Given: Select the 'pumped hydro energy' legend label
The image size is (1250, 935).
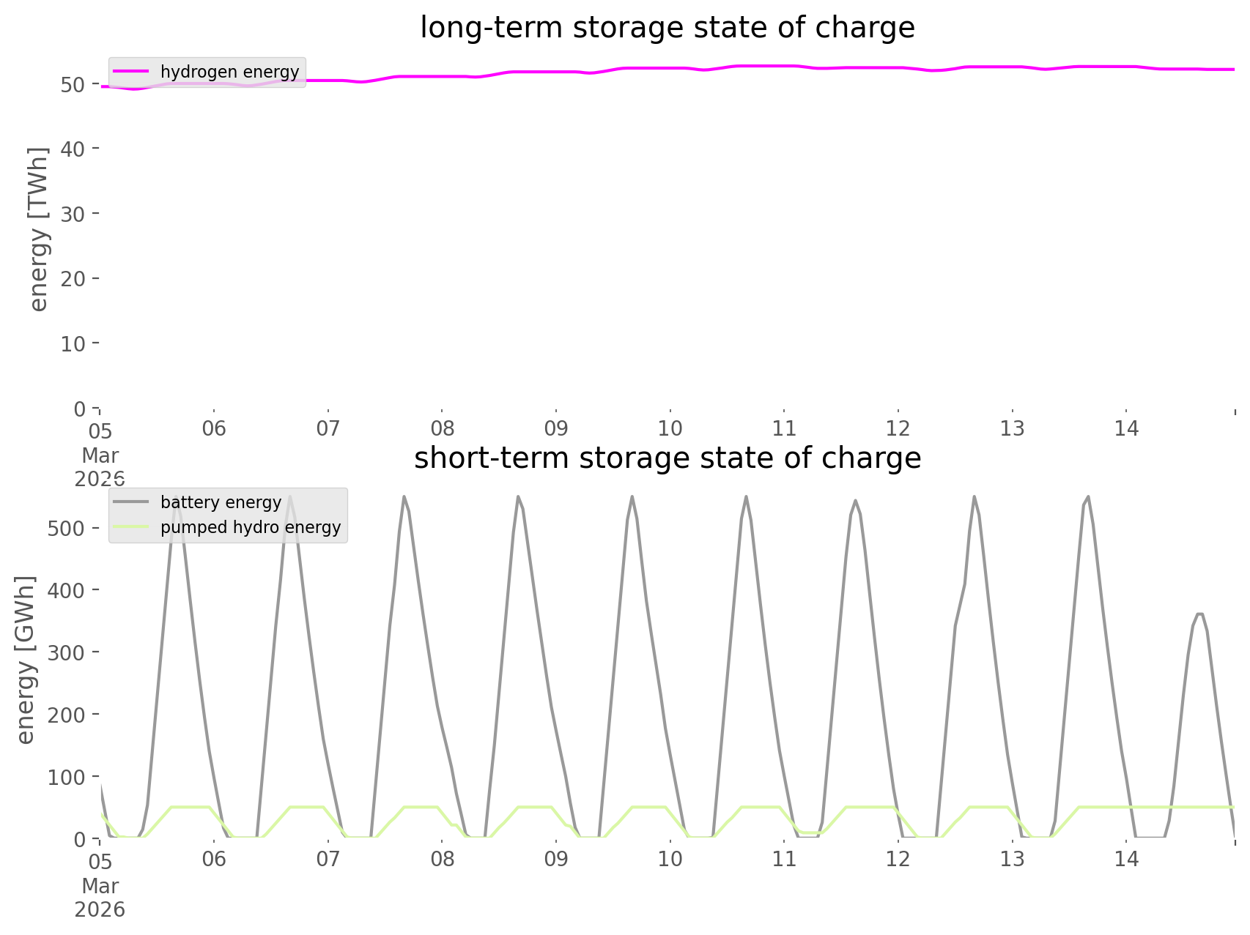Looking at the screenshot, I should click(251, 527).
